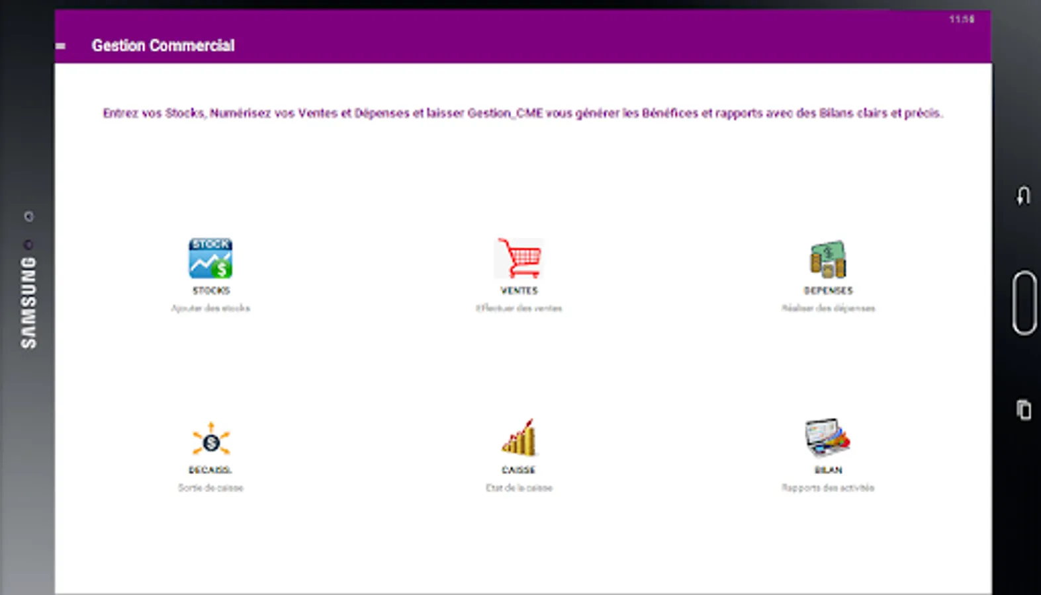Click the purple intro sentence text
This screenshot has height=595, width=1041.
click(x=523, y=113)
